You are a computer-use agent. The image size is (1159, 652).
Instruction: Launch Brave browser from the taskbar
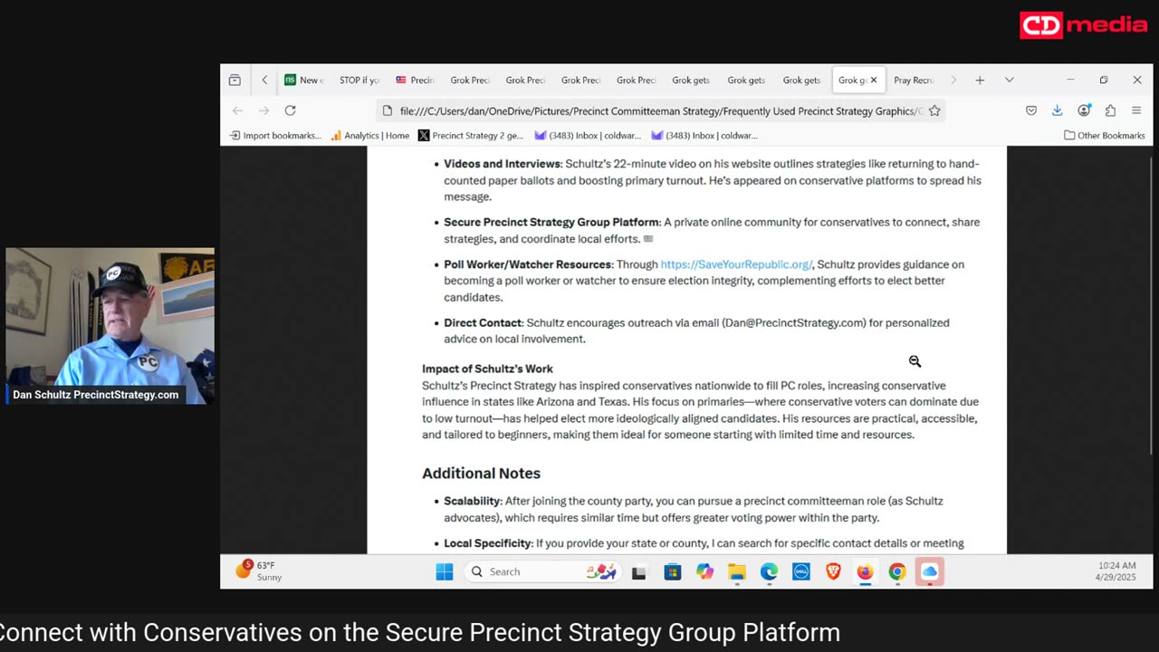tap(833, 571)
